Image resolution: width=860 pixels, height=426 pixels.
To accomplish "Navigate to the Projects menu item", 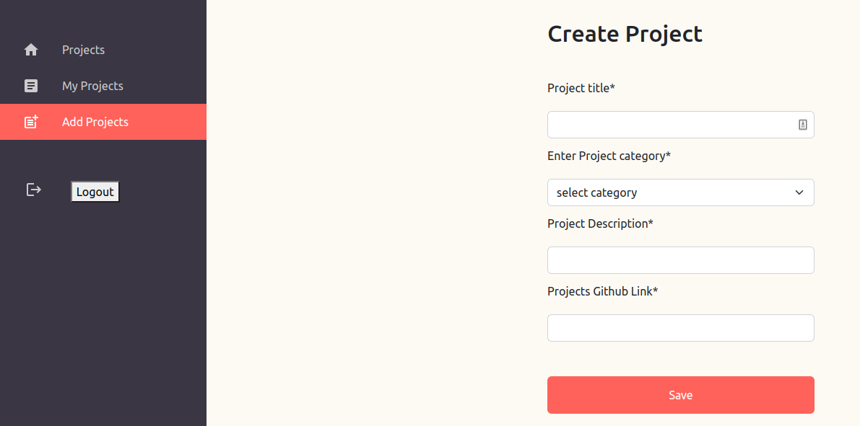I will (83, 49).
